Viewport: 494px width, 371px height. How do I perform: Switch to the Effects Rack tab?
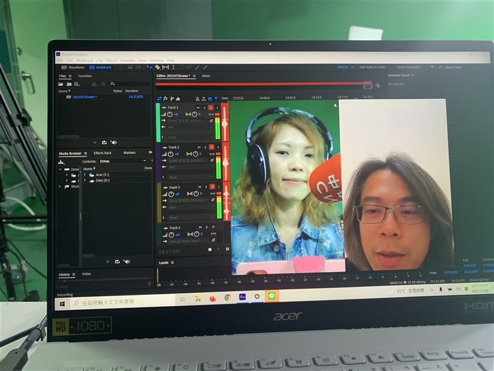(103, 153)
